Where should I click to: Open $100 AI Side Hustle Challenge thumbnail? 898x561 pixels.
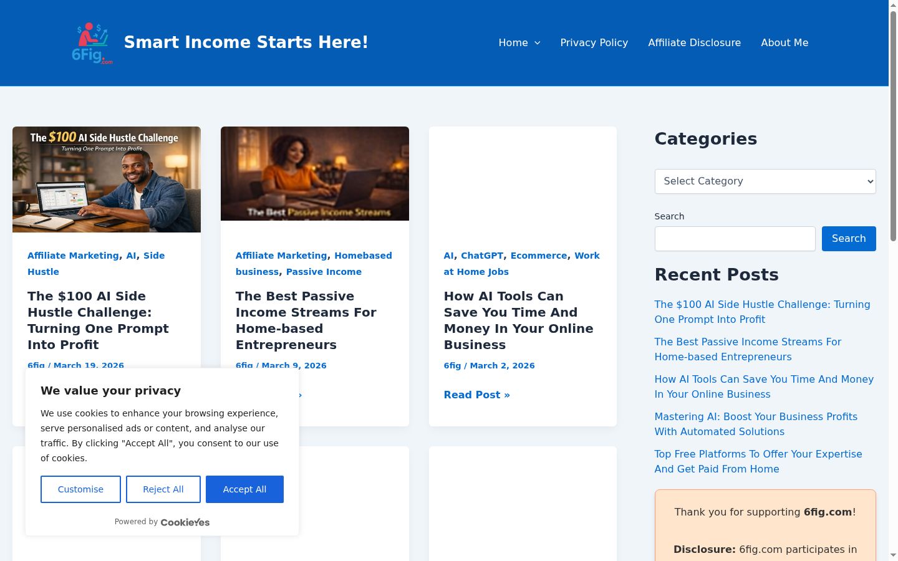coord(107,180)
